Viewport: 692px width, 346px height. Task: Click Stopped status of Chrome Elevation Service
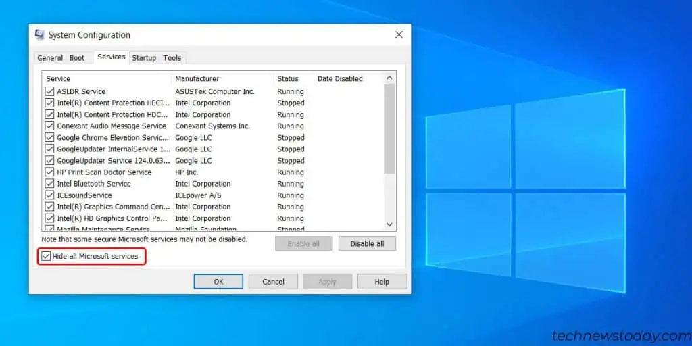[x=291, y=138]
